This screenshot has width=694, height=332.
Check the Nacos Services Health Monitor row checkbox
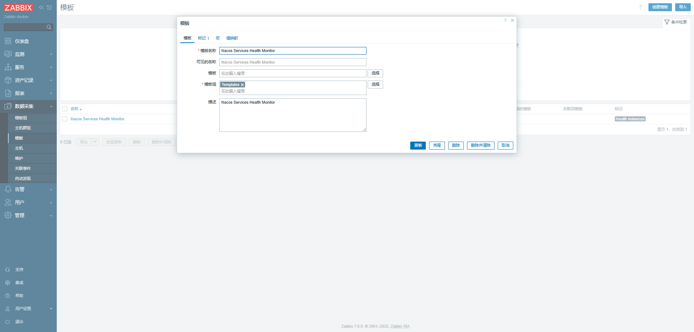click(65, 119)
